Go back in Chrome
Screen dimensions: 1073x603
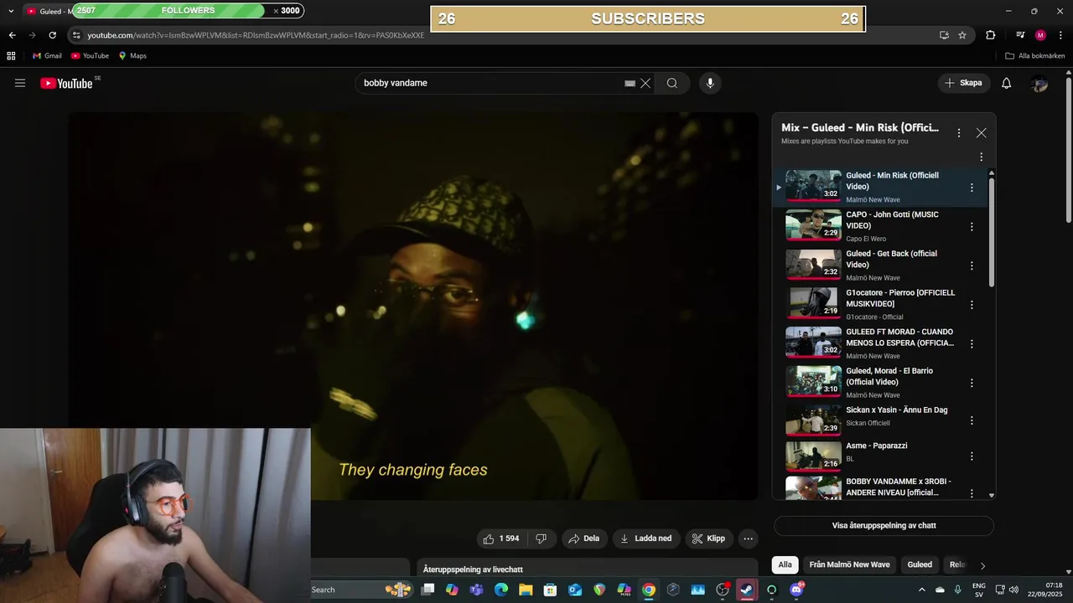(12, 35)
